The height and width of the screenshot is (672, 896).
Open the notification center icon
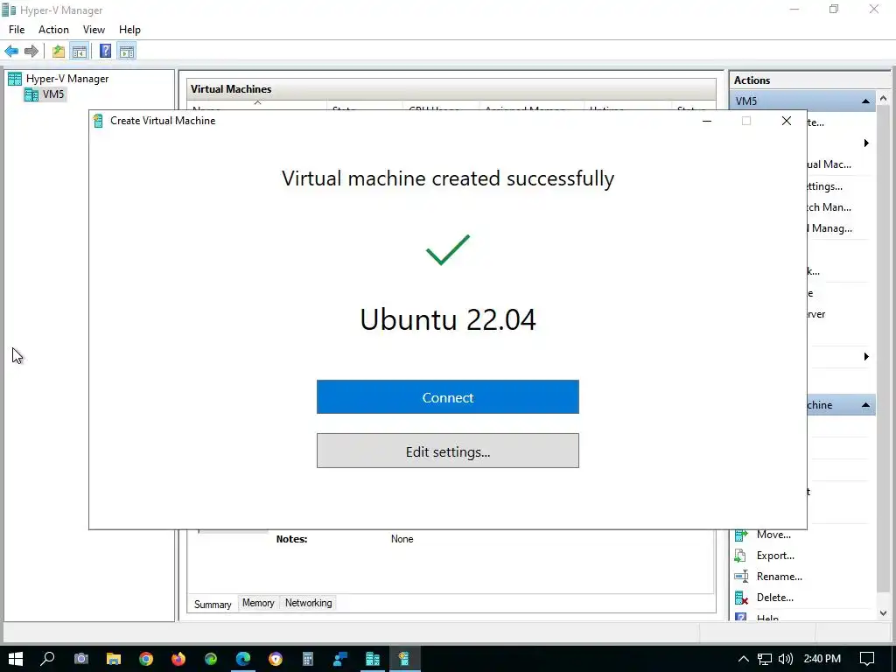[867, 659]
